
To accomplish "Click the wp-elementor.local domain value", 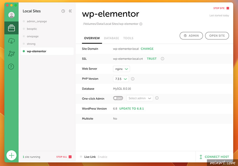I will [126, 49].
